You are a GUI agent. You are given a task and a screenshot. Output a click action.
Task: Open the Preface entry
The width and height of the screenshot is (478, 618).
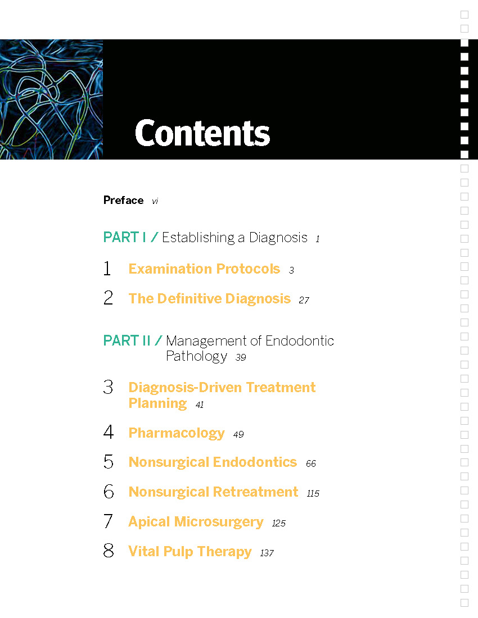pyautogui.click(x=124, y=200)
